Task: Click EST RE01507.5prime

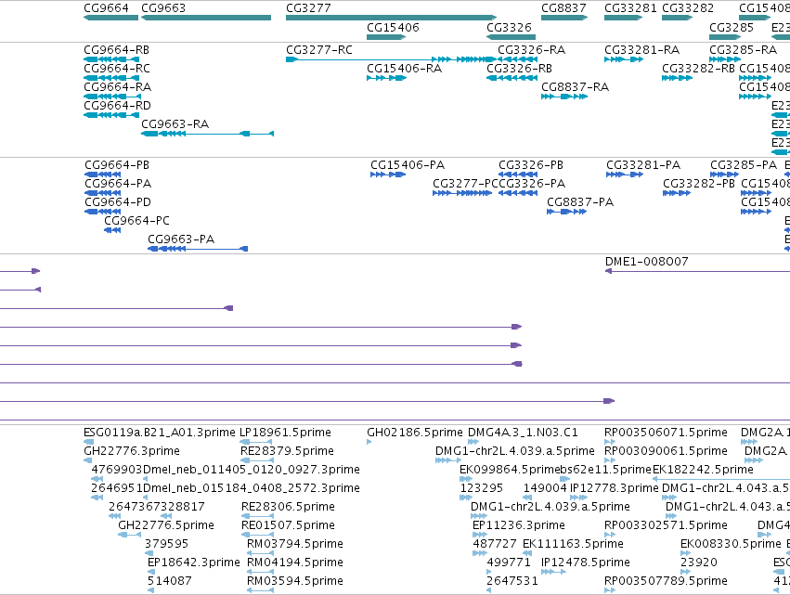Action: coord(288,525)
